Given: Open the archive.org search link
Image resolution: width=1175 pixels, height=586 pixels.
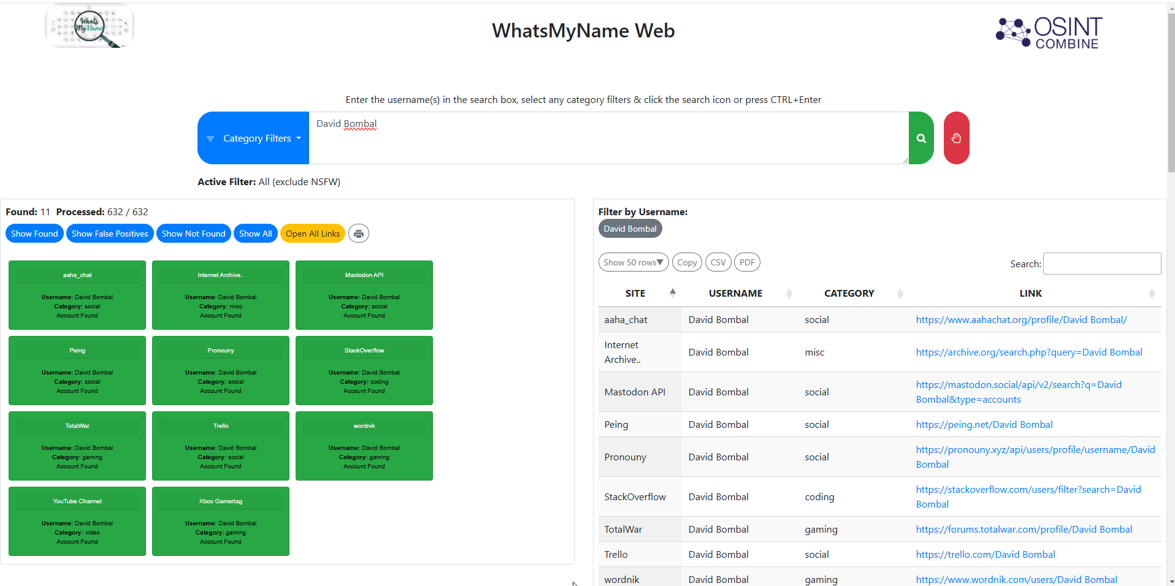Looking at the screenshot, I should (1029, 352).
